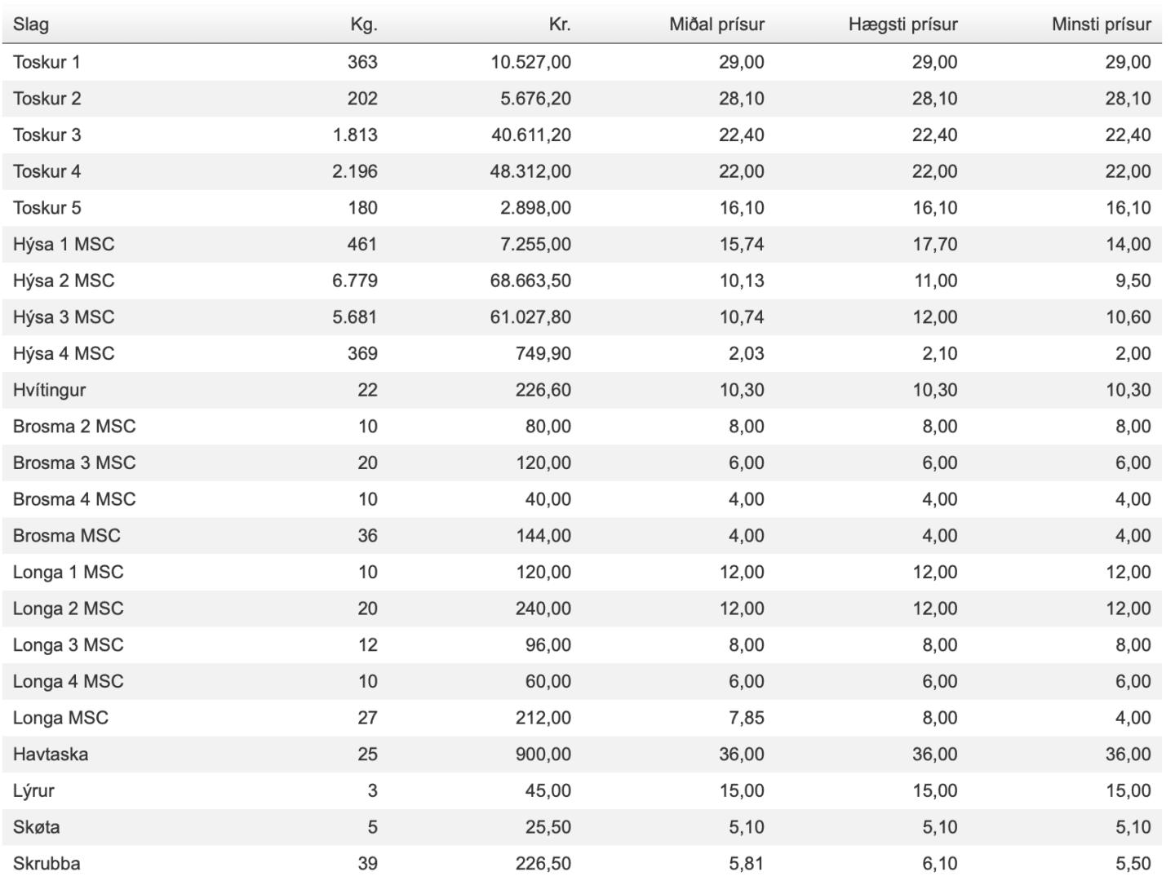Click the Hægsti prísur column header
Screen dimensions: 1175x894
click(x=902, y=24)
